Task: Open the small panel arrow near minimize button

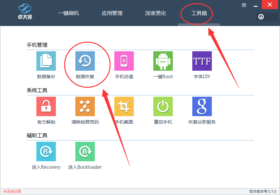Action: click(x=244, y=5)
